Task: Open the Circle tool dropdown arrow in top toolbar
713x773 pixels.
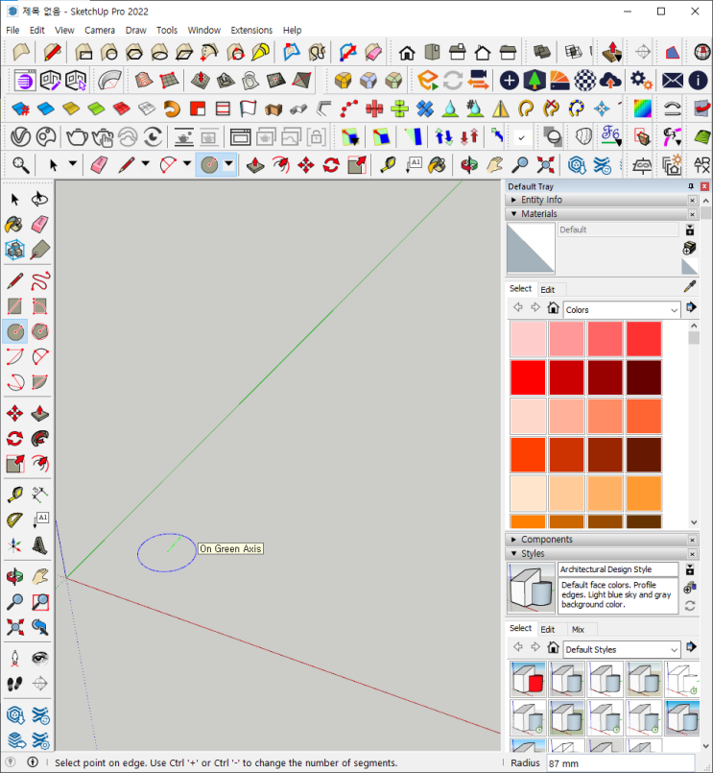Action: coord(229,163)
